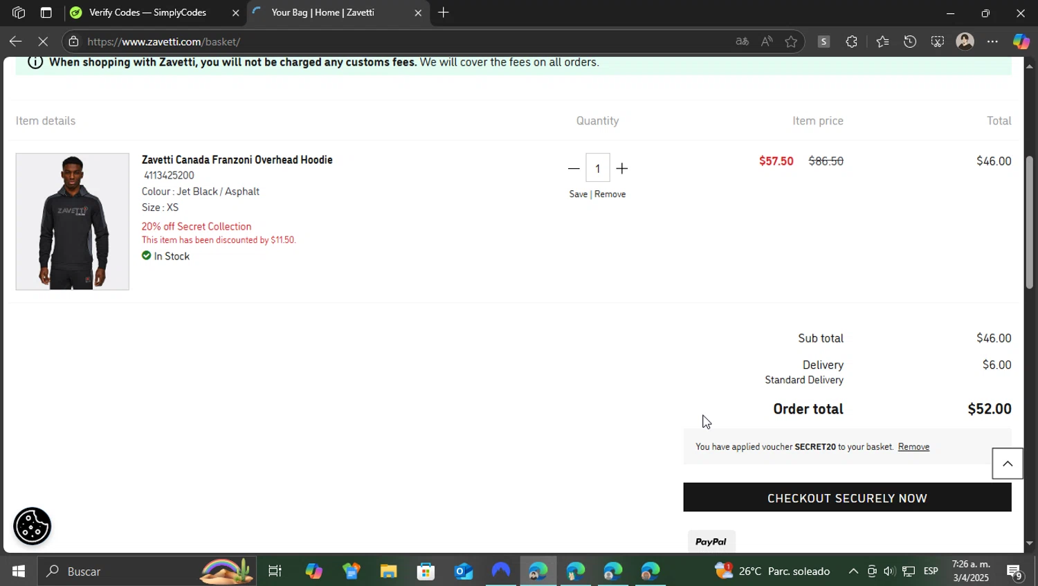Viewport: 1038px width, 586px height.
Task: Click the Order total $52.00 amount
Action: point(990,409)
